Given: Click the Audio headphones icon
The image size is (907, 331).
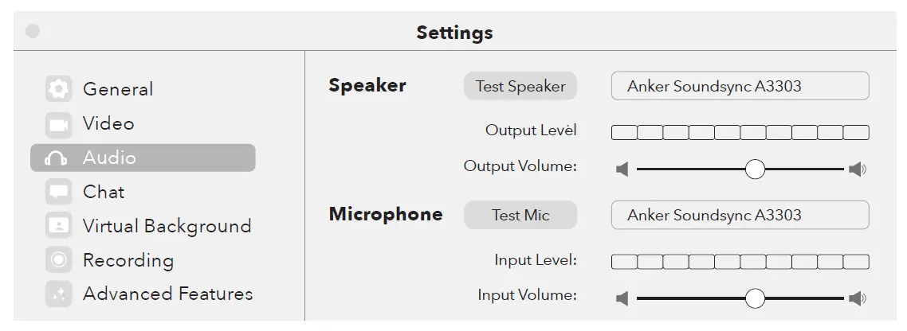Looking at the screenshot, I should 56,158.
